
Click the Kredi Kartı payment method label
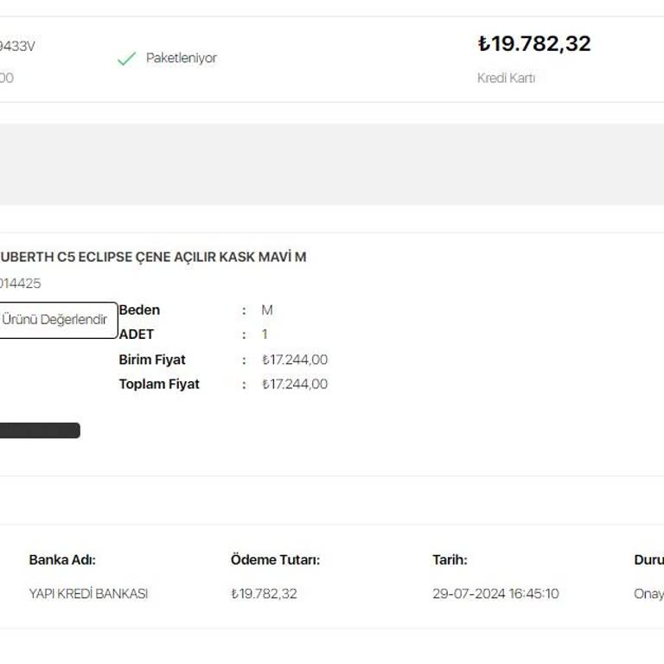tap(506, 78)
